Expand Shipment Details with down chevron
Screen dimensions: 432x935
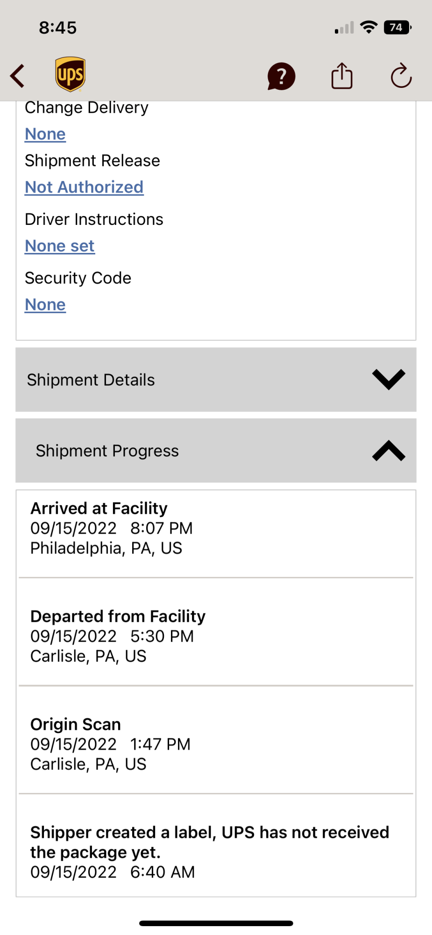[x=389, y=379]
